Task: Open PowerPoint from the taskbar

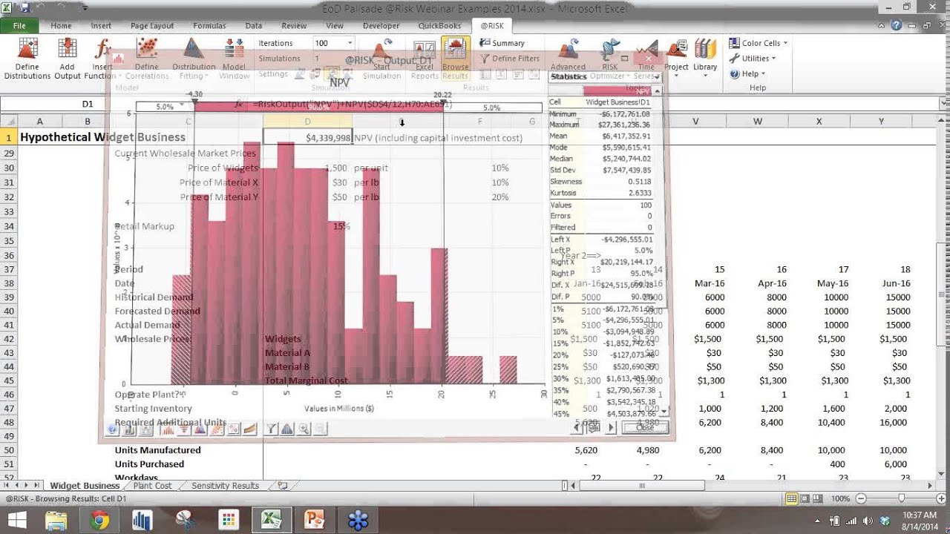Action: pos(314,521)
